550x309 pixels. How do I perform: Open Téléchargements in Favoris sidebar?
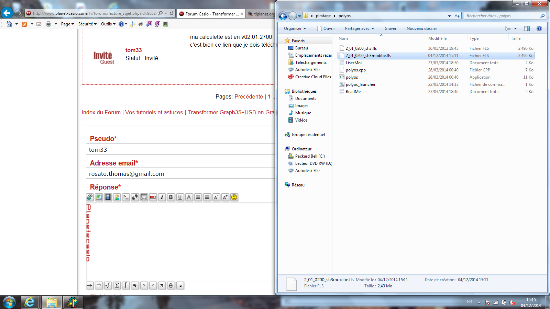pyautogui.click(x=311, y=62)
